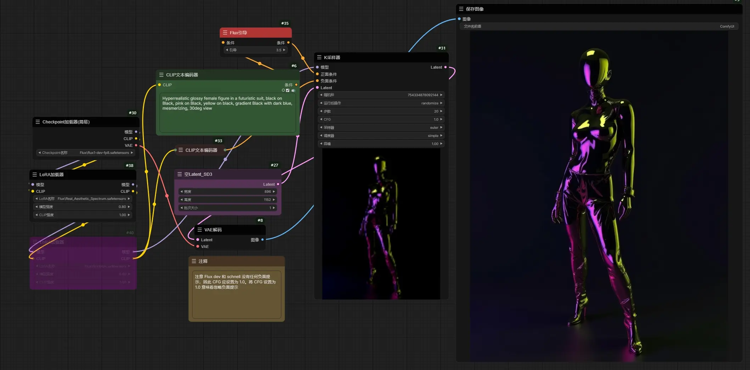Click the CLIP强度 1.00 value field

pos(83,215)
